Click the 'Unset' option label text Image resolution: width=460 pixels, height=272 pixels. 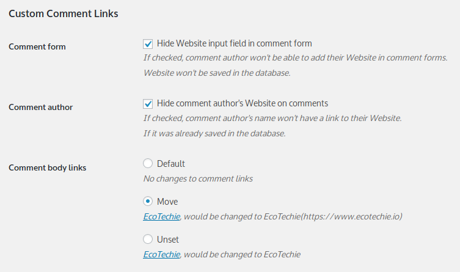(168, 240)
